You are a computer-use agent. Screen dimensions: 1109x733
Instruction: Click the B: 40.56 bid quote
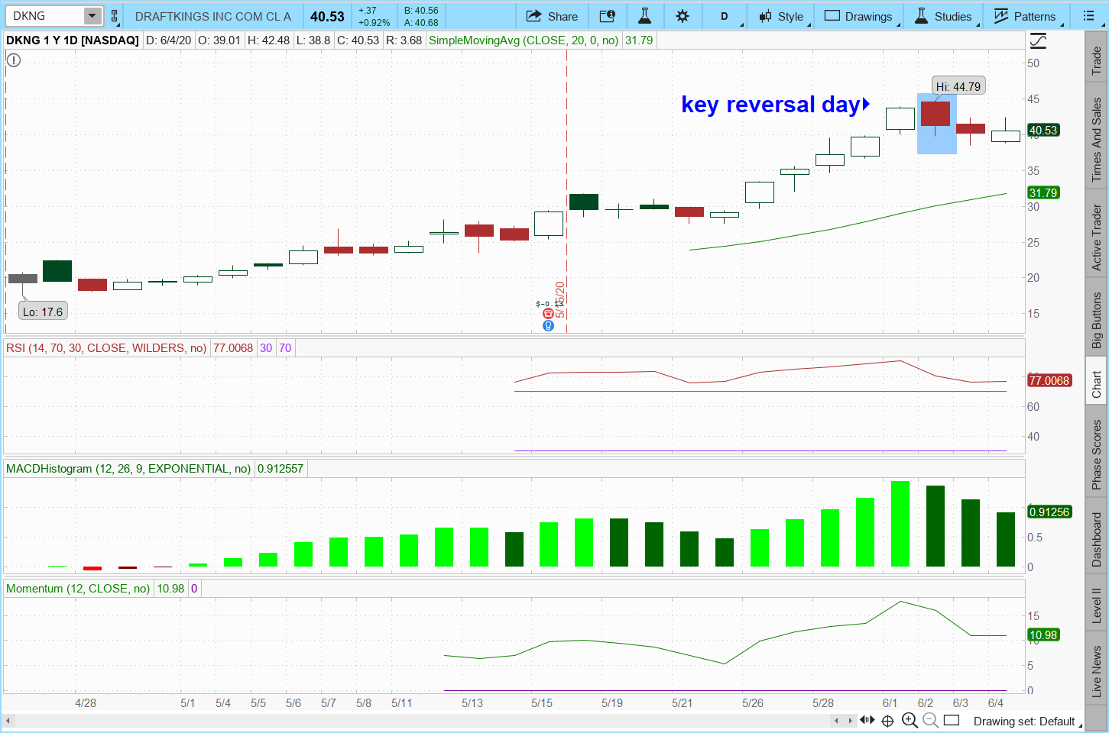coord(422,11)
